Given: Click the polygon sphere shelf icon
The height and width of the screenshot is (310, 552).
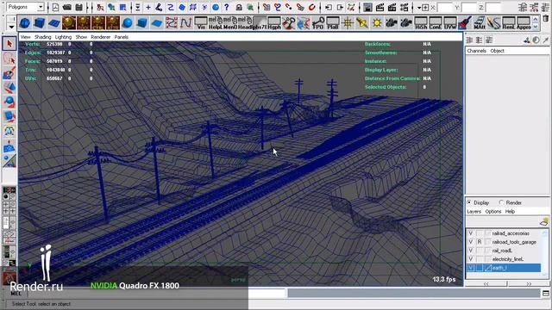Looking at the screenshot, I should 25,23.
